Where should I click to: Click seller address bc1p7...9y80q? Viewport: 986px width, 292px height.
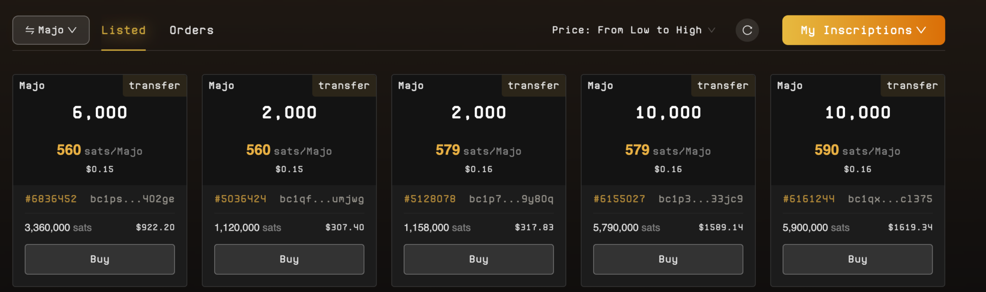(511, 199)
